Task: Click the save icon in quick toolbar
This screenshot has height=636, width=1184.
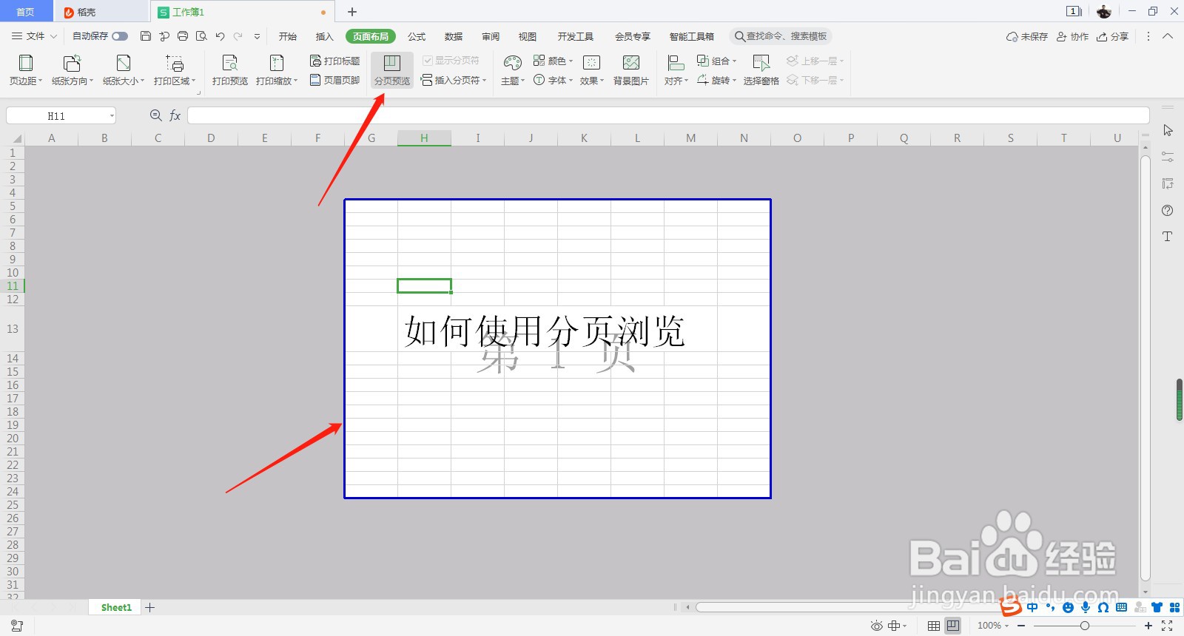Action: point(145,36)
